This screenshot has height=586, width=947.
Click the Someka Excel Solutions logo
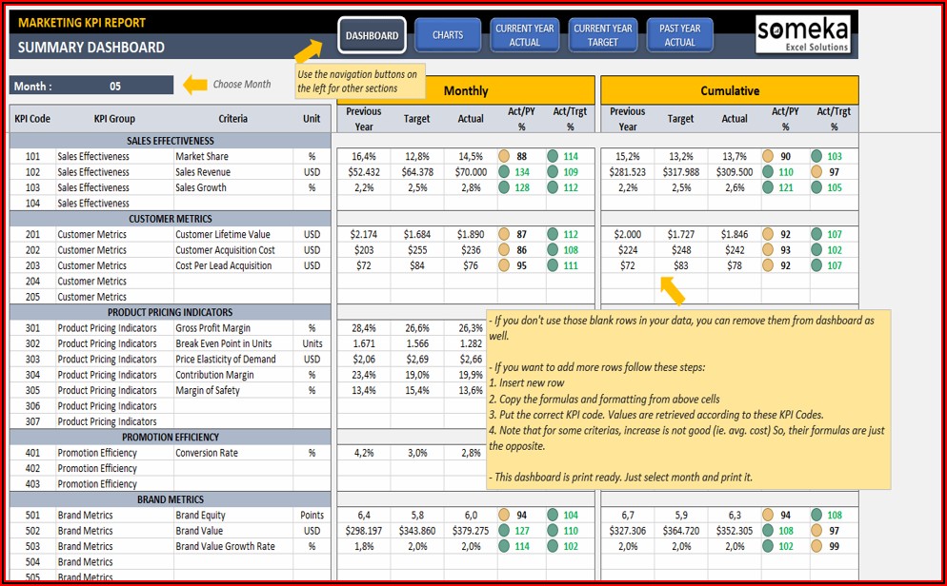tap(802, 35)
